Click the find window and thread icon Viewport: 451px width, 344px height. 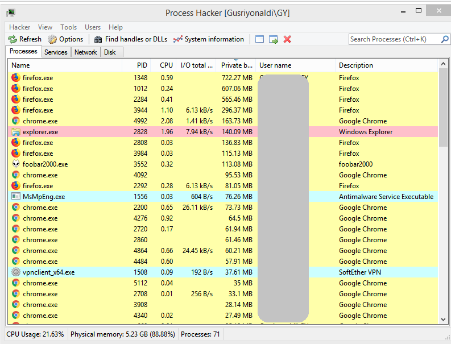tap(273, 39)
